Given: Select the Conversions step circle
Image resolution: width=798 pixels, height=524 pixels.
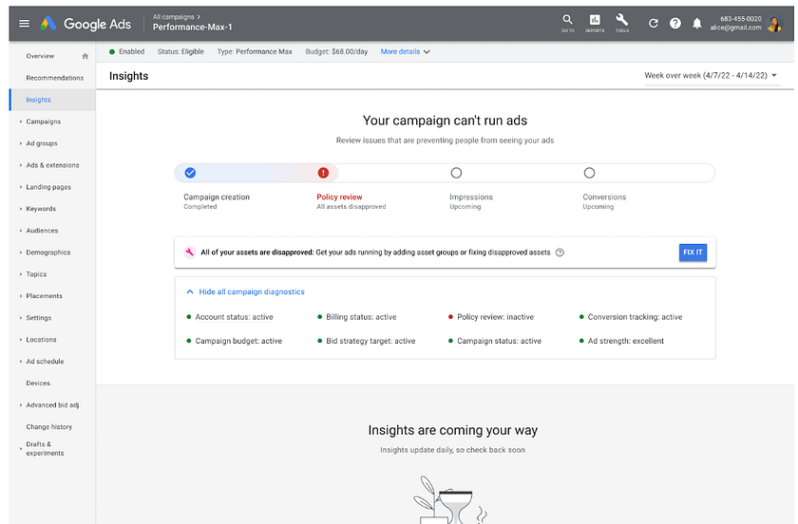Looking at the screenshot, I should coord(589,173).
